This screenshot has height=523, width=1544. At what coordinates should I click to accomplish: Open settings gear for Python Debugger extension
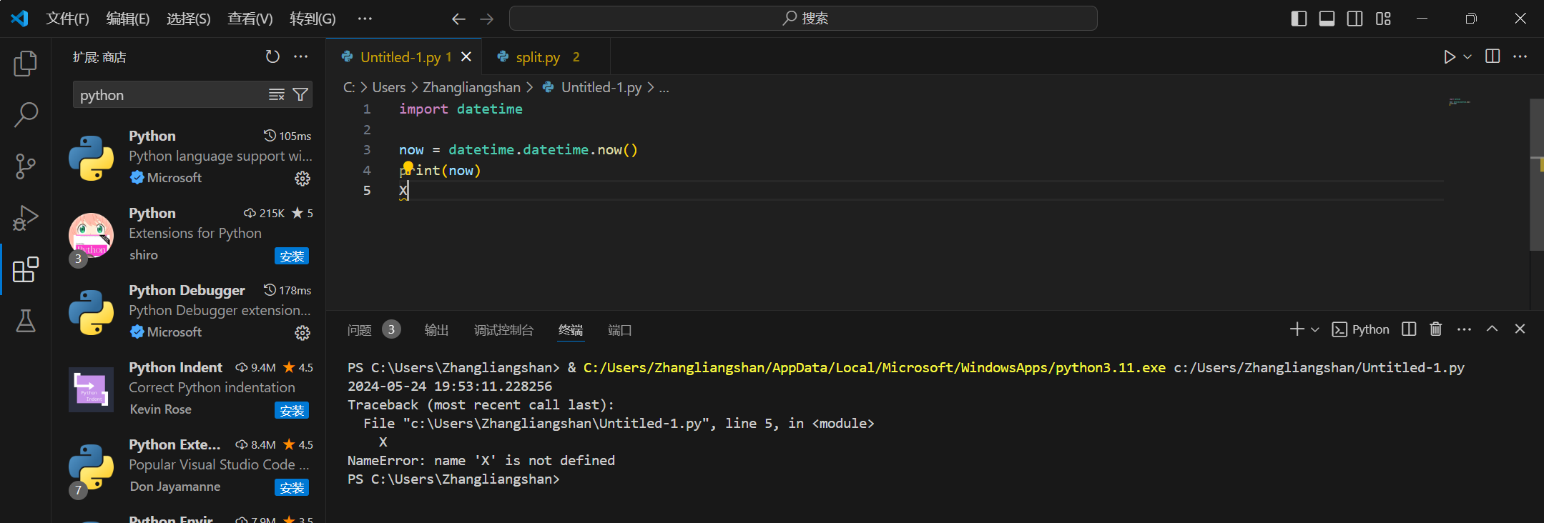303,333
